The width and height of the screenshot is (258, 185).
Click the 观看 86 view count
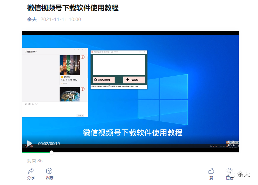tap(35, 161)
